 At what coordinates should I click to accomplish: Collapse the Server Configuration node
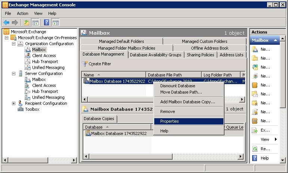tap(13, 73)
